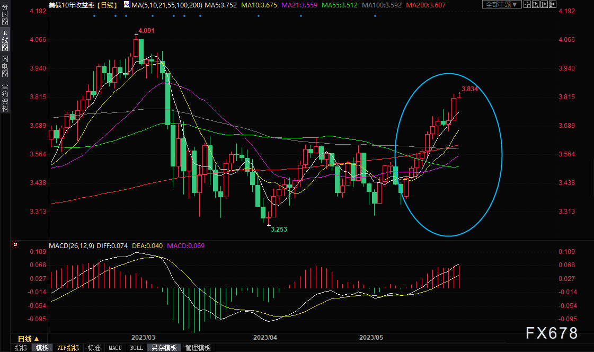The height and width of the screenshot is (352, 594).
Task: Open the 分时图 intraday chart view
Action: [5, 15]
